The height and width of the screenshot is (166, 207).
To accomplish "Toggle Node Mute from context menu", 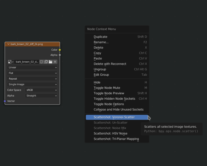I will [107, 88].
